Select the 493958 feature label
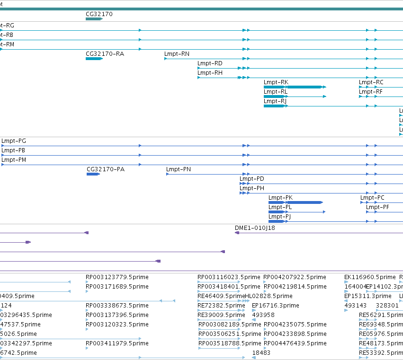This screenshot has height=360, width=403. point(263,316)
